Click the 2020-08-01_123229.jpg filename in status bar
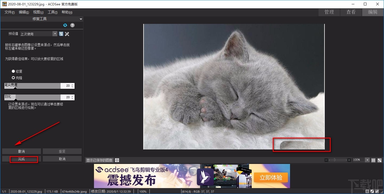The height and width of the screenshot is (194, 384). [x=26, y=192]
